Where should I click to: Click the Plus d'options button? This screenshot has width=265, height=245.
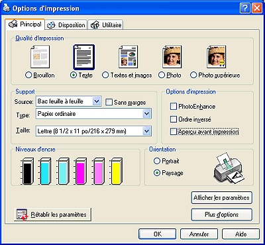pos(221,215)
